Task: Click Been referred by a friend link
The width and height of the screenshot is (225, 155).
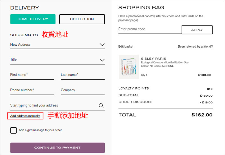Action: [x=195, y=46]
